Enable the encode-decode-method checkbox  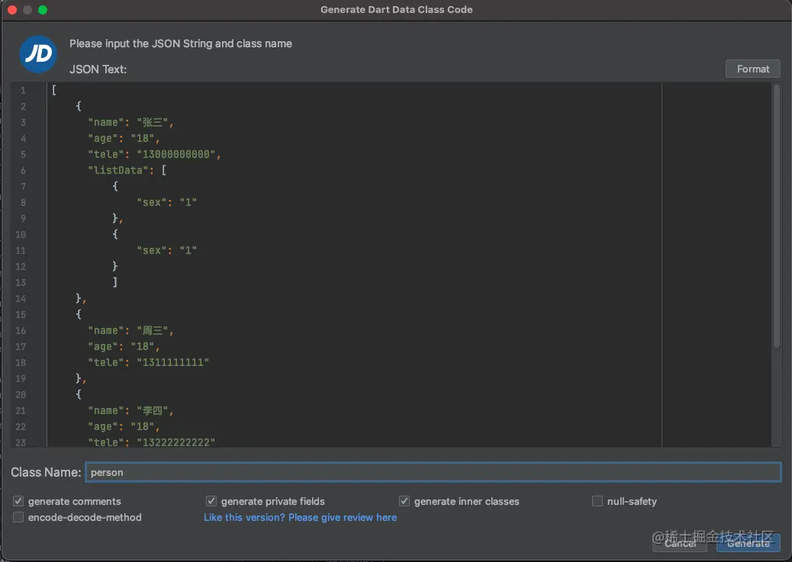click(x=18, y=517)
